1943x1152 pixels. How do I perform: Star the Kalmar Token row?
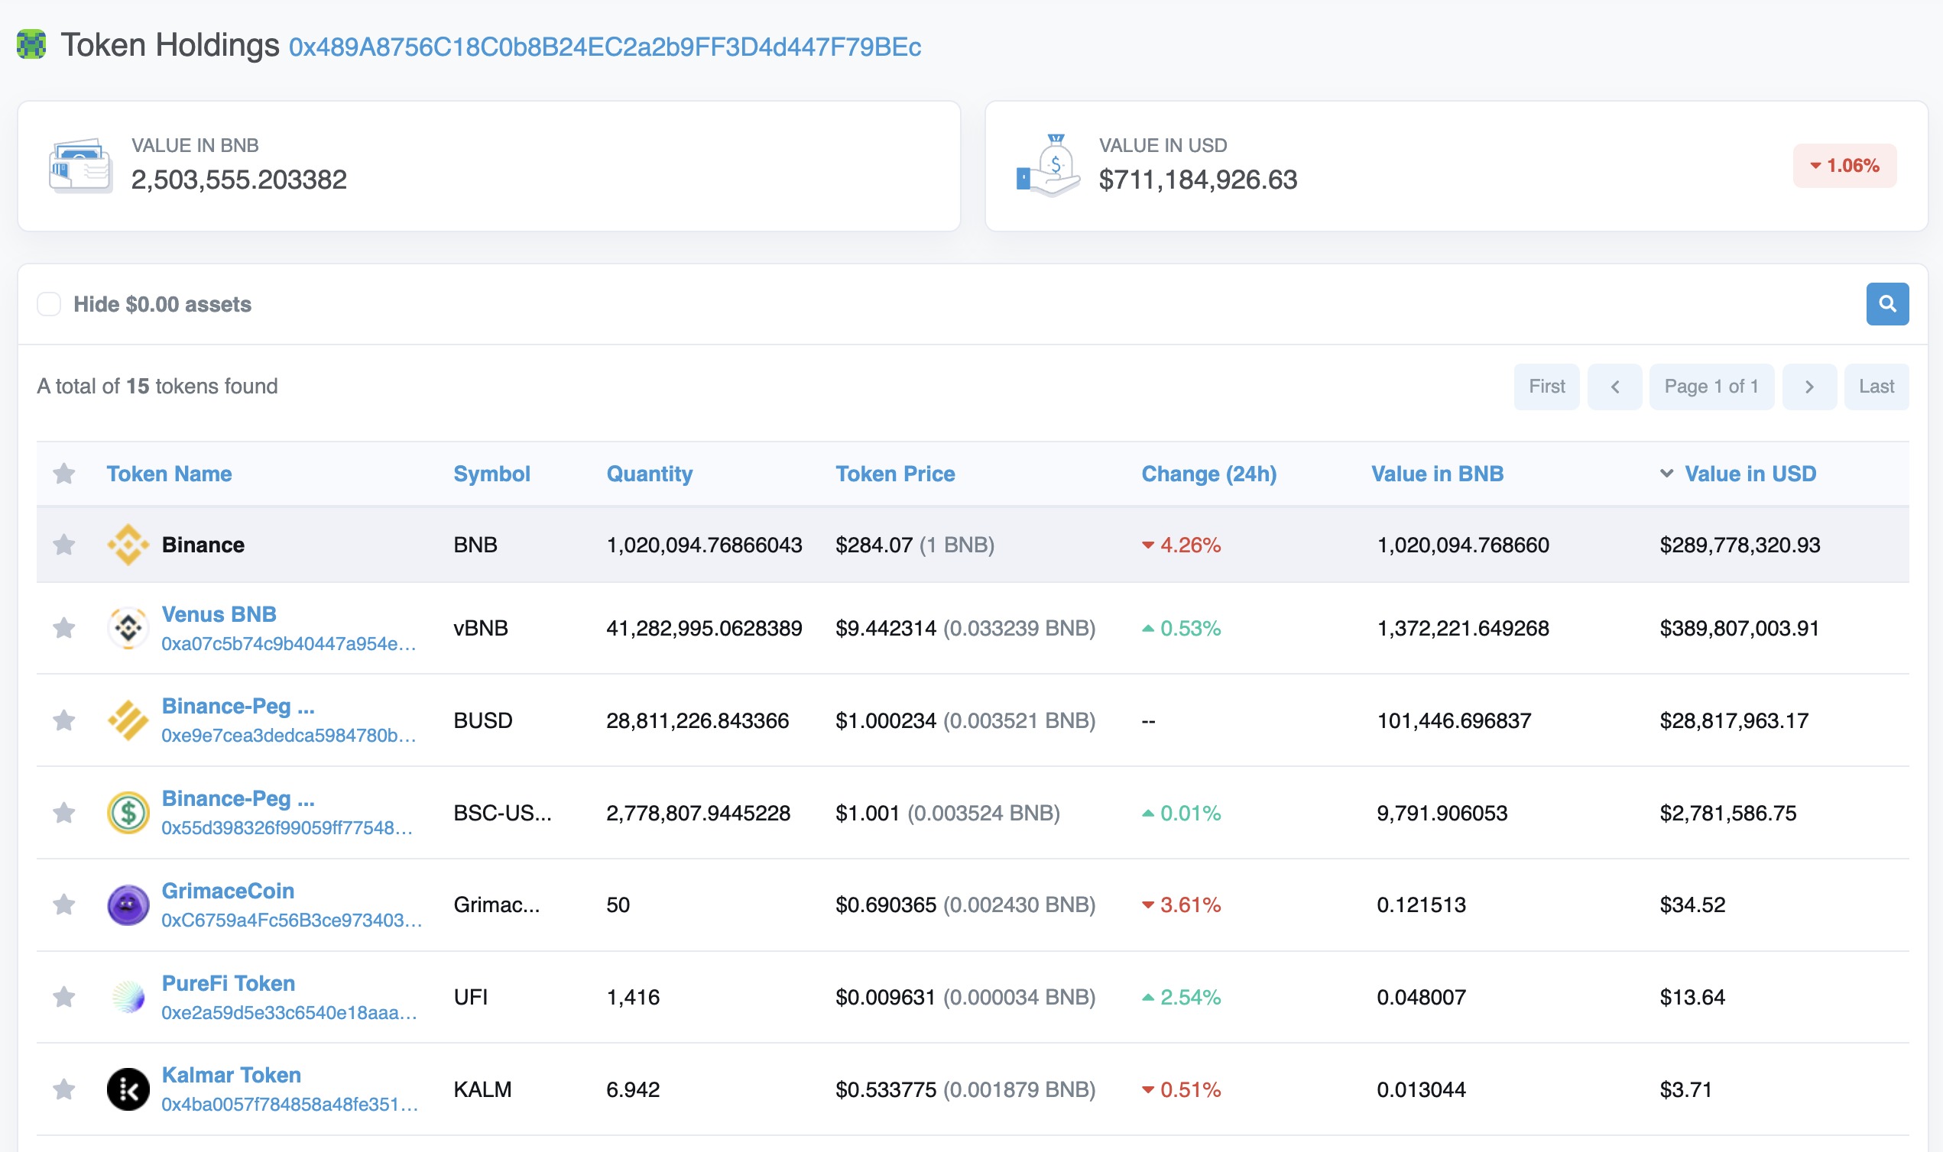[x=63, y=1089]
